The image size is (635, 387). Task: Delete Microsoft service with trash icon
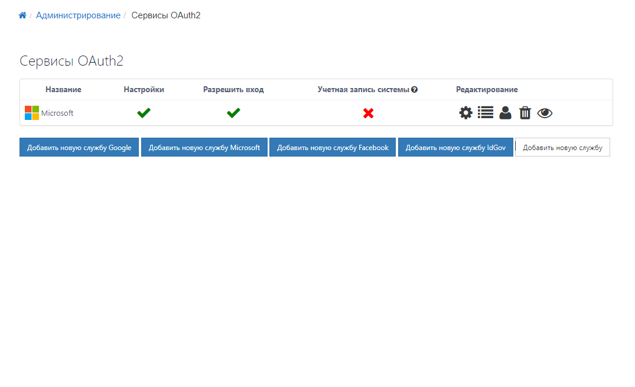(525, 113)
